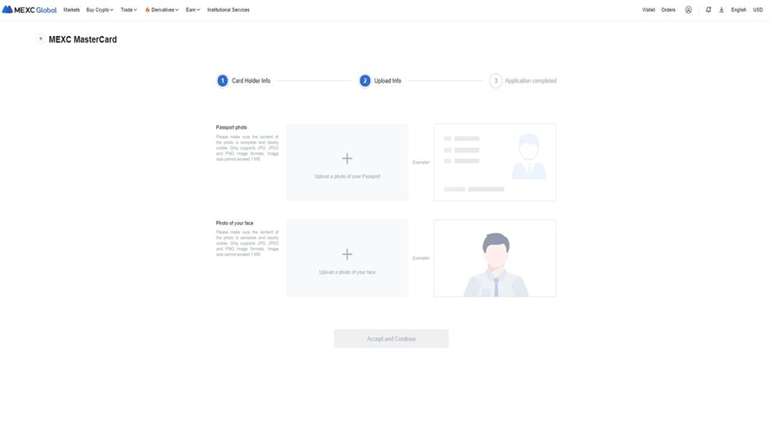Click the passport example image
Viewport: 770px width, 421px height.
[495, 162]
